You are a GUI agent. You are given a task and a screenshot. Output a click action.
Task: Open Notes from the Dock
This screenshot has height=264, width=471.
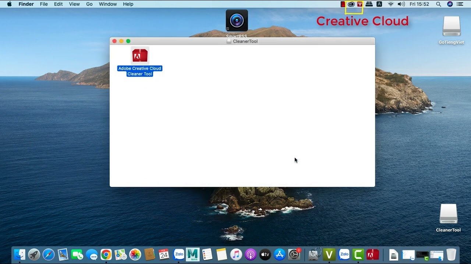(222, 254)
